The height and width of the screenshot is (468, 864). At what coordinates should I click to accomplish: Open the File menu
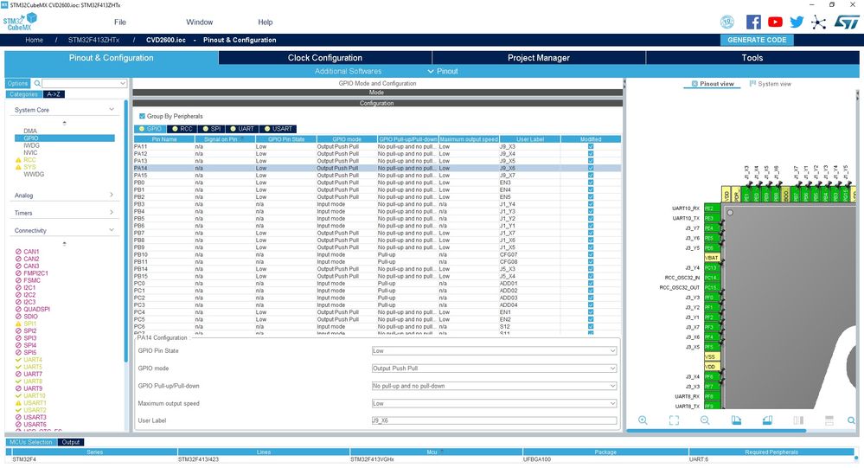tap(120, 22)
